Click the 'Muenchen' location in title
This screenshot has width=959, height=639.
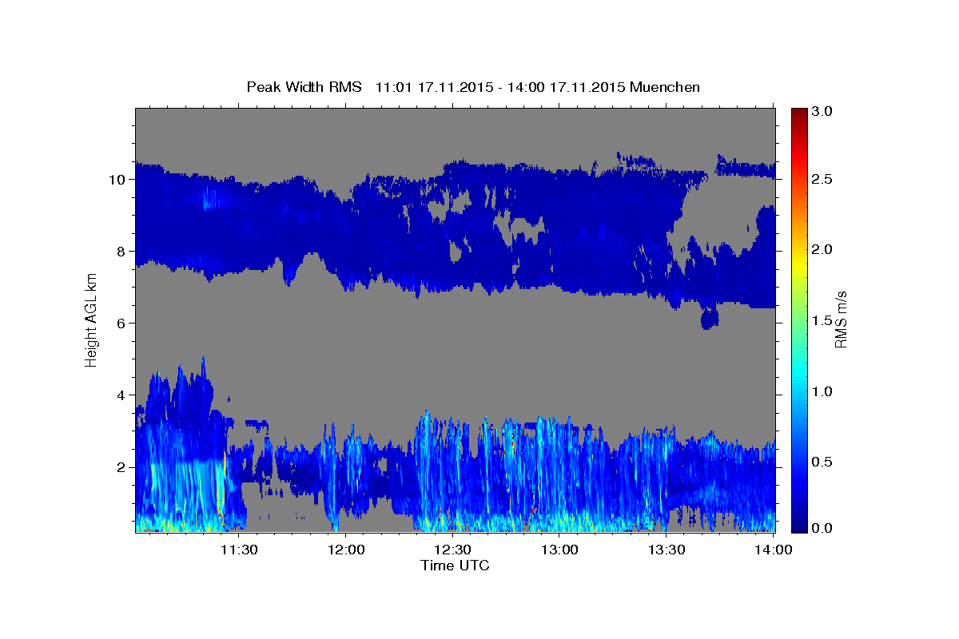point(665,87)
